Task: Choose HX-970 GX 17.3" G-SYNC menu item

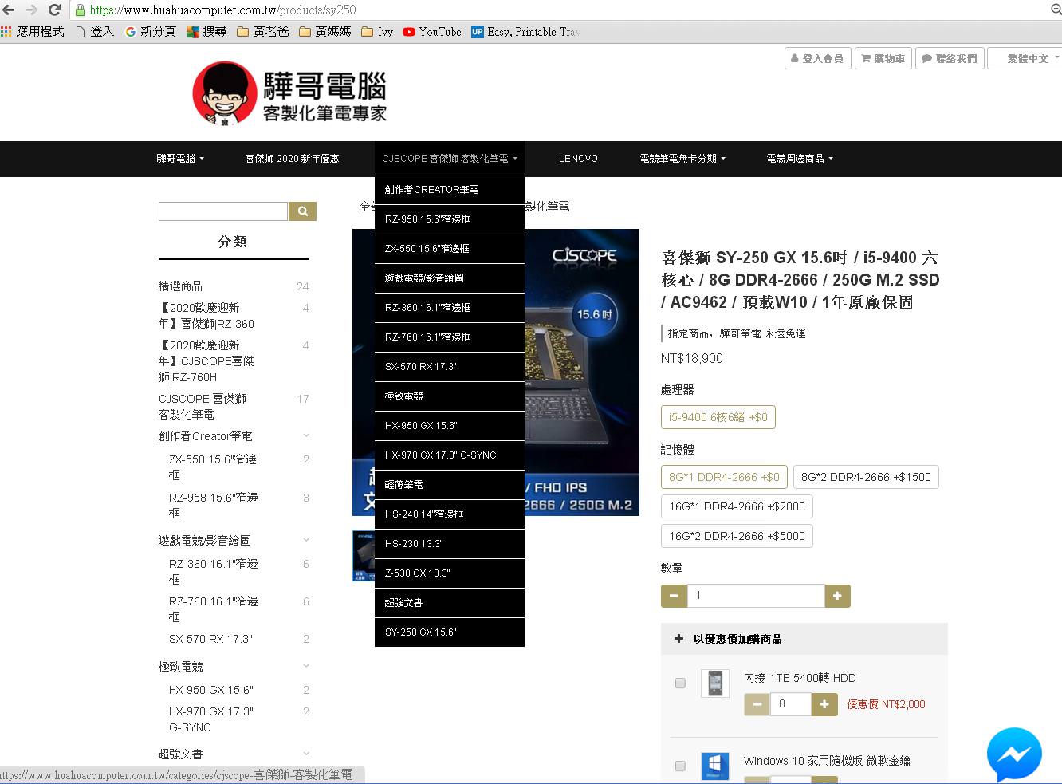Action: tap(450, 455)
